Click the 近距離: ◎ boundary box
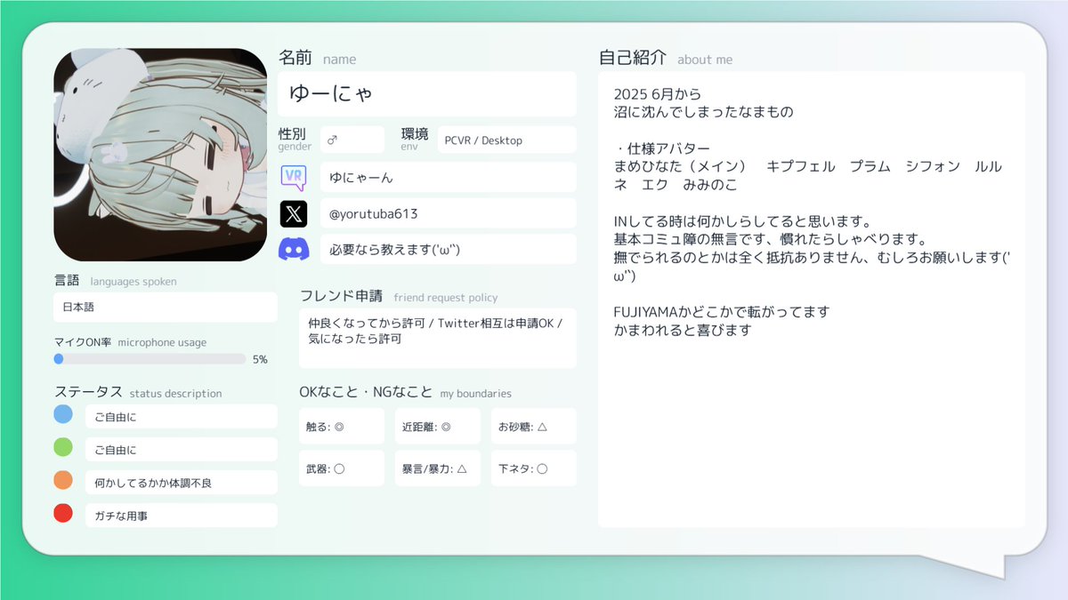The height and width of the screenshot is (600, 1068). (438, 426)
